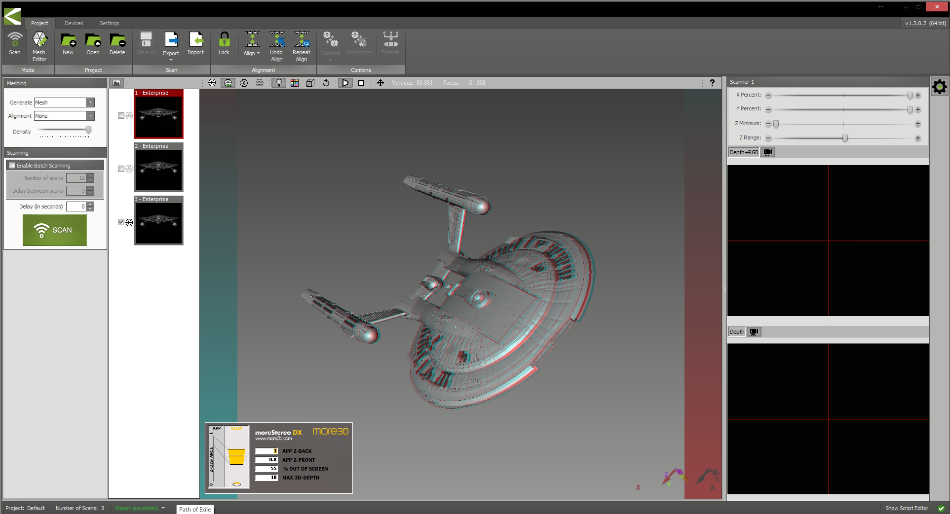
Task: Increase Z Minimum with plus button
Action: [x=918, y=124]
